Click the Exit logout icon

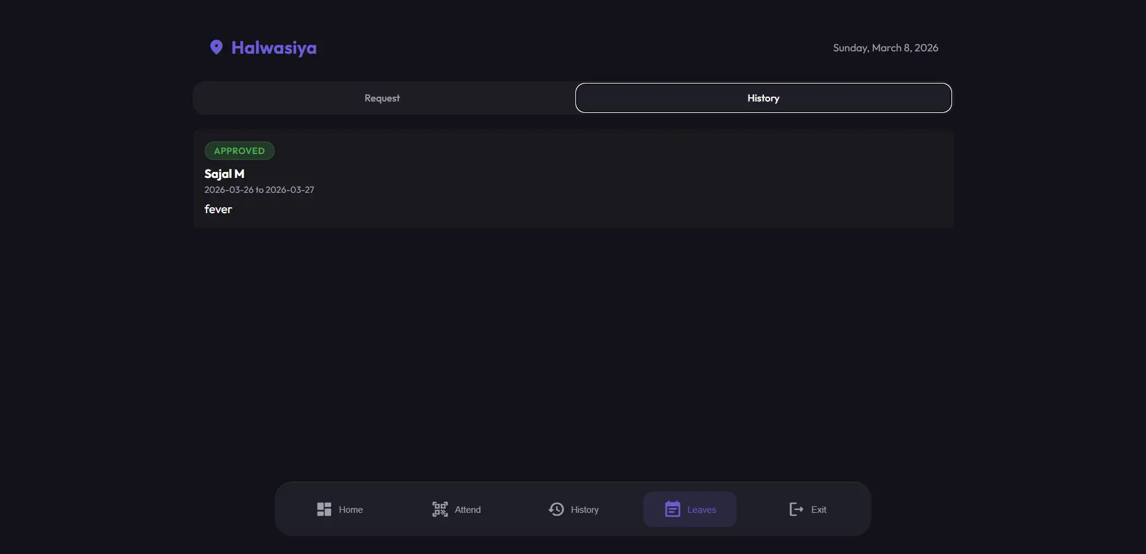[x=796, y=509]
